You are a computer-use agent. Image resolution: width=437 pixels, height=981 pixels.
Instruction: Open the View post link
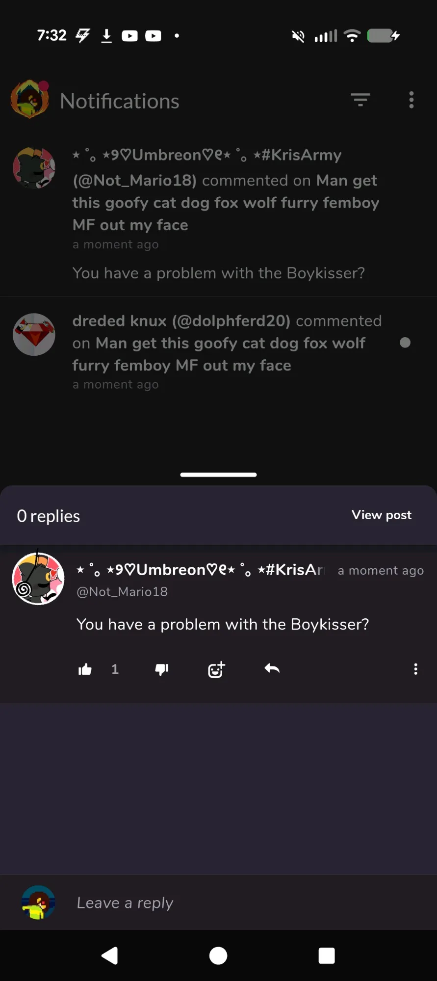(x=382, y=515)
